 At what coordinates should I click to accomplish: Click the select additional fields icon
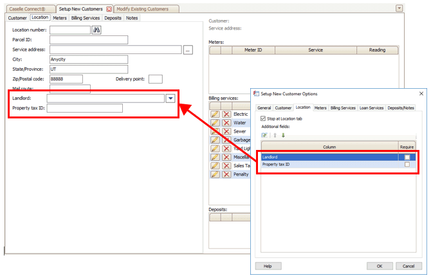point(264,135)
